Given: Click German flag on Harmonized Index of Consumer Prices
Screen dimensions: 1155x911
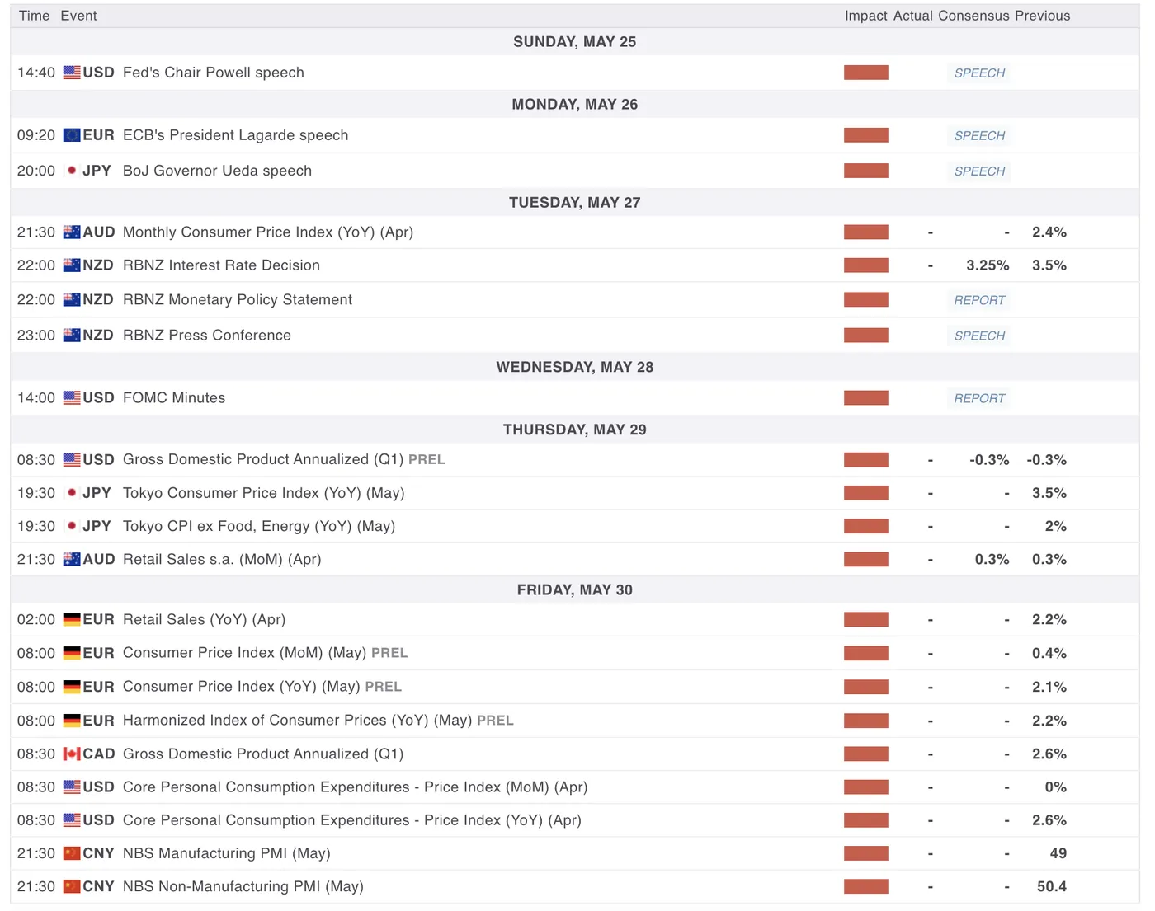Looking at the screenshot, I should 72,721.
